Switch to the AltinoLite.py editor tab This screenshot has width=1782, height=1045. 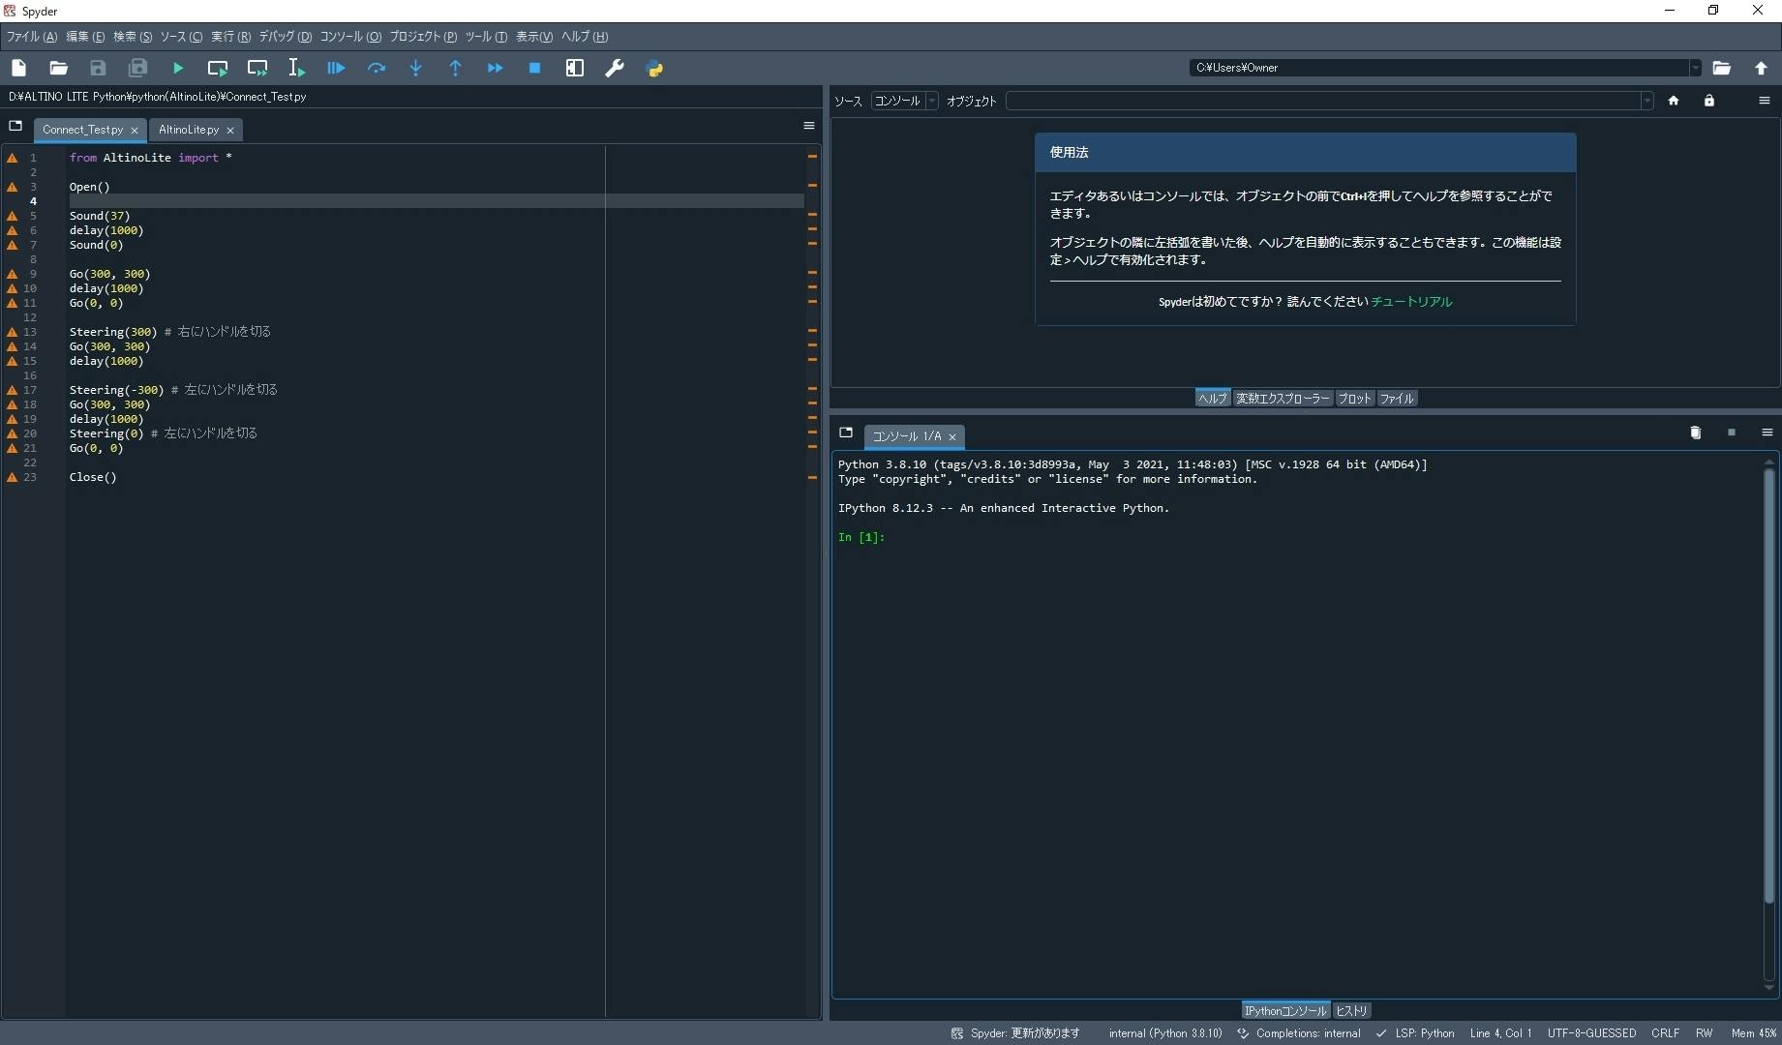coord(189,130)
